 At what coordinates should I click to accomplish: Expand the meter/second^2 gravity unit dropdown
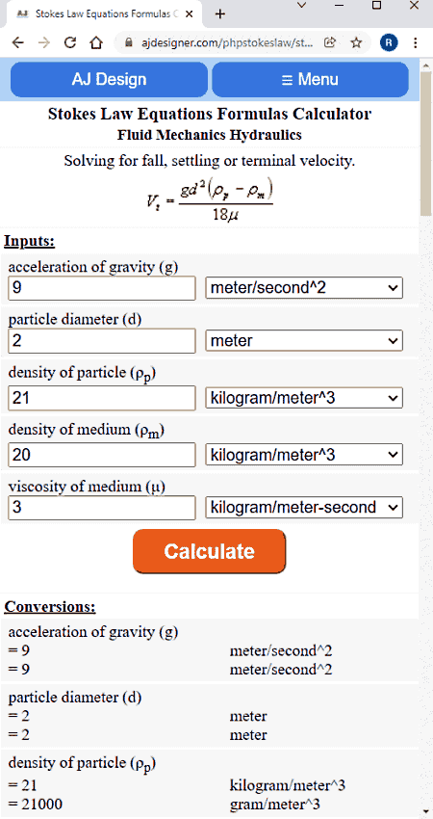304,288
